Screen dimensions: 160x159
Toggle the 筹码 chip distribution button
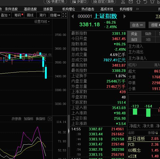click(x=18, y=15)
